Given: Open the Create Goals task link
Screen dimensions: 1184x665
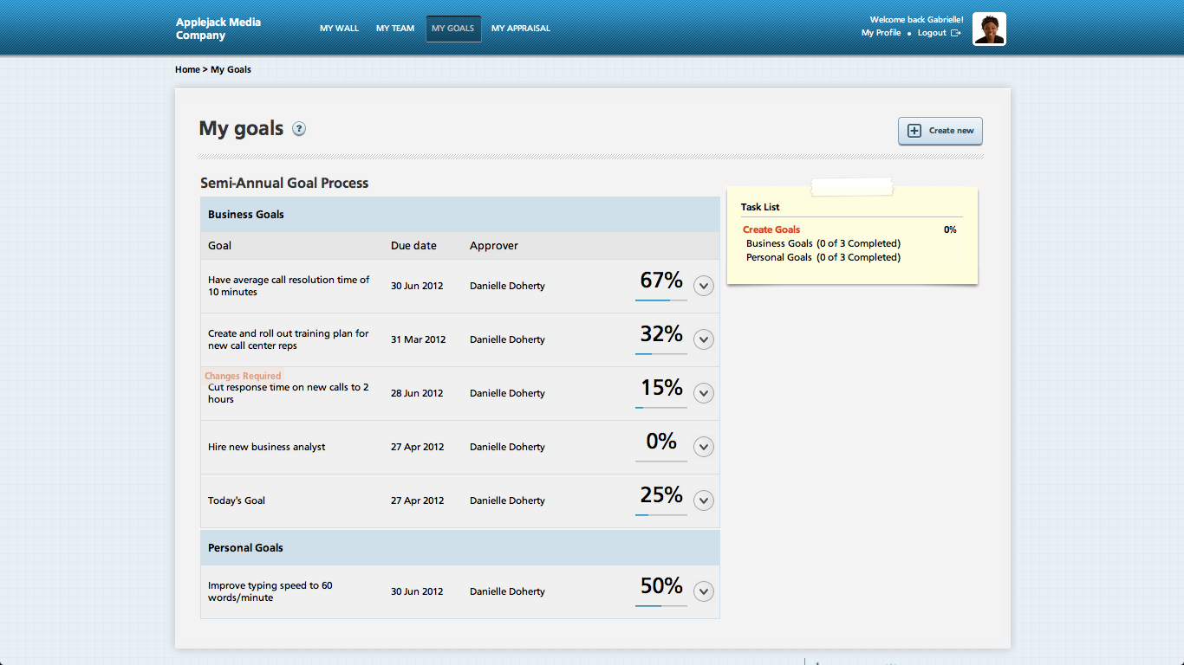Looking at the screenshot, I should (771, 229).
